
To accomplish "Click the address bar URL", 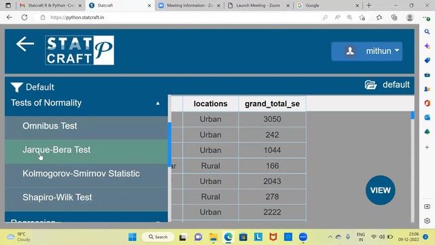I will (x=77, y=18).
